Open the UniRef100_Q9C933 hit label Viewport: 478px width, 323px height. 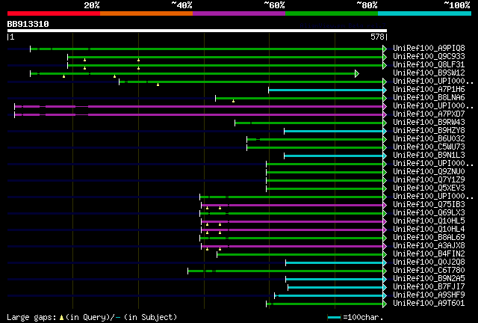tap(429, 57)
